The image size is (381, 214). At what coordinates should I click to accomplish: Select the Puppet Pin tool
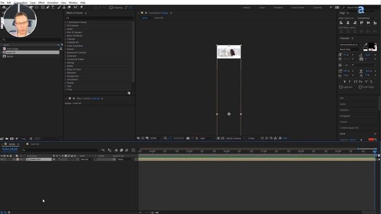(82, 7)
